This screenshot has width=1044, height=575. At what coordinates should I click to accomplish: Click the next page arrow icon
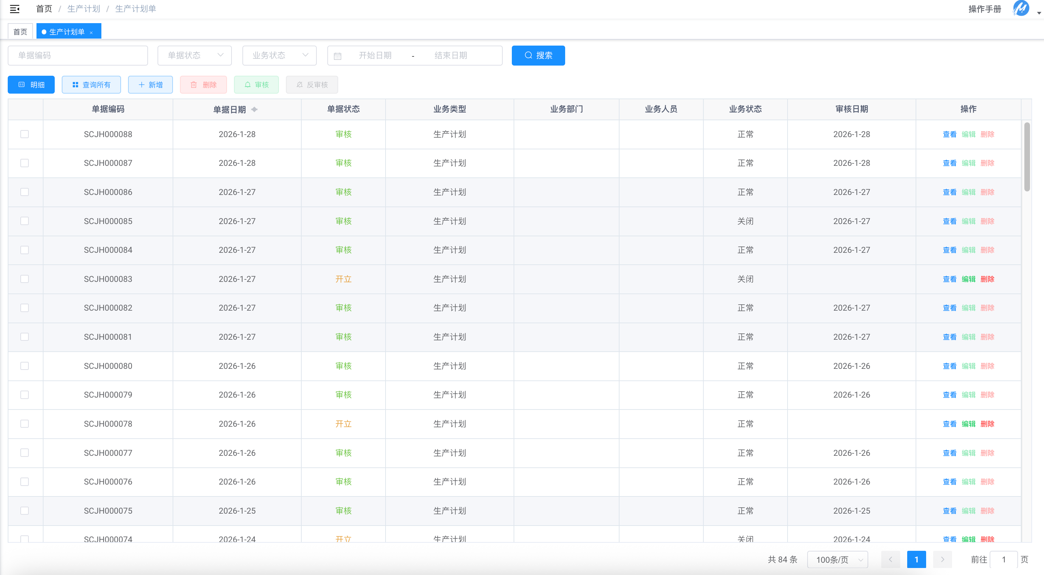click(x=942, y=559)
